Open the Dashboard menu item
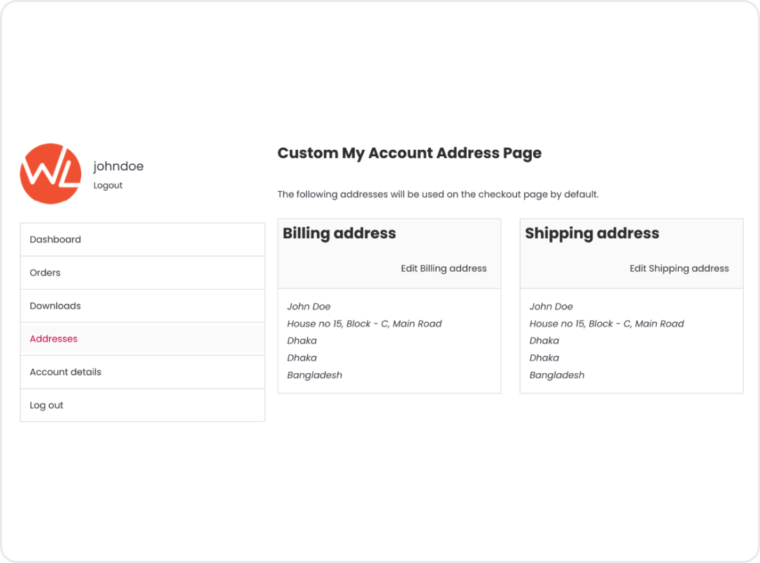Screen dimensions: 760x563 point(55,239)
